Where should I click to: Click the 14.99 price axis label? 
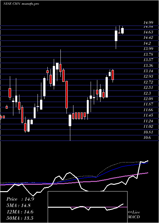pyautogui.click(x=148, y=23)
